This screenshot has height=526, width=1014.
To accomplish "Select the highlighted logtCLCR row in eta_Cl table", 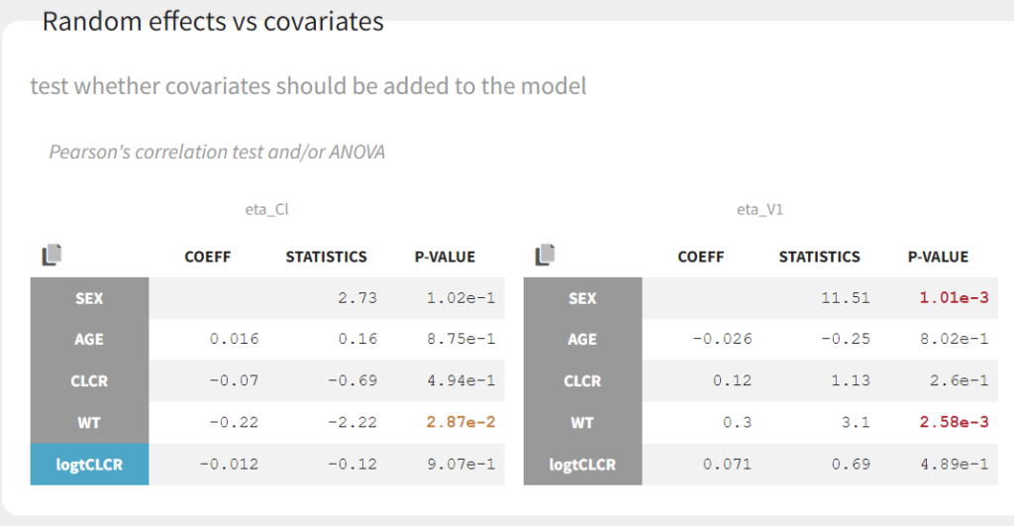I will point(89,464).
